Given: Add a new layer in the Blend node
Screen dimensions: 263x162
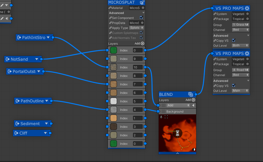Looking at the screenshot, I should [190, 100].
